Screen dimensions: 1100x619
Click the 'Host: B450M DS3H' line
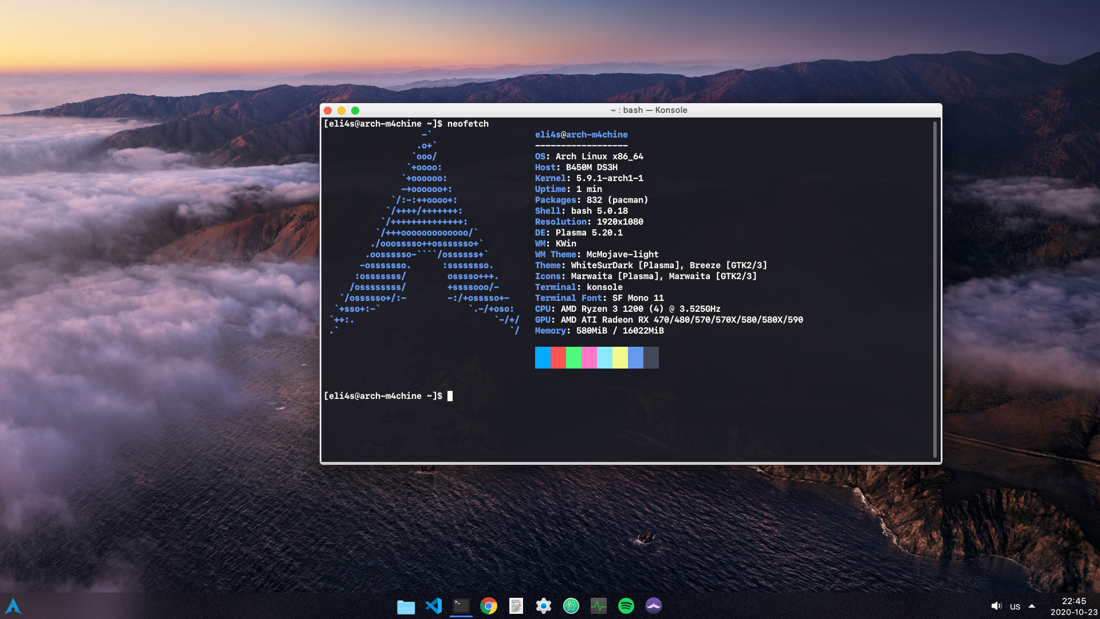576,167
